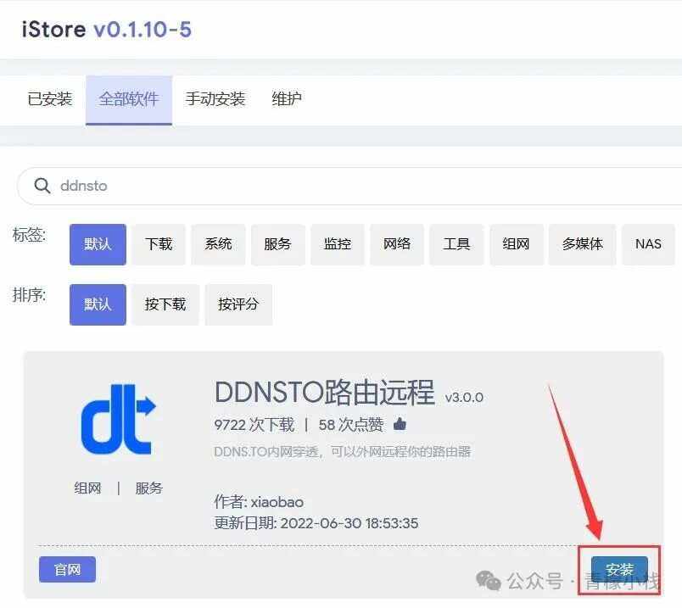682x608 pixels.
Task: Click the 服务 category under the logo
Action: click(x=148, y=488)
